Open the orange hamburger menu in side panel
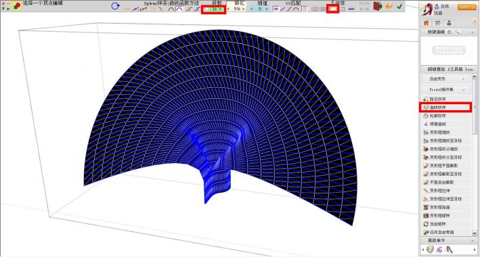 (474, 22)
